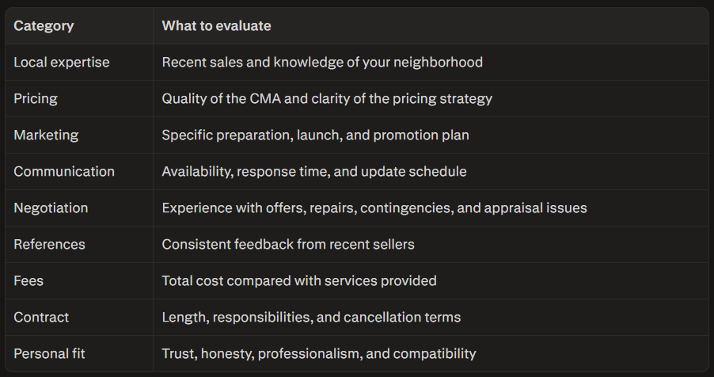This screenshot has height=377, width=714.
Task: Select the Negotiation row label
Action: [51, 208]
